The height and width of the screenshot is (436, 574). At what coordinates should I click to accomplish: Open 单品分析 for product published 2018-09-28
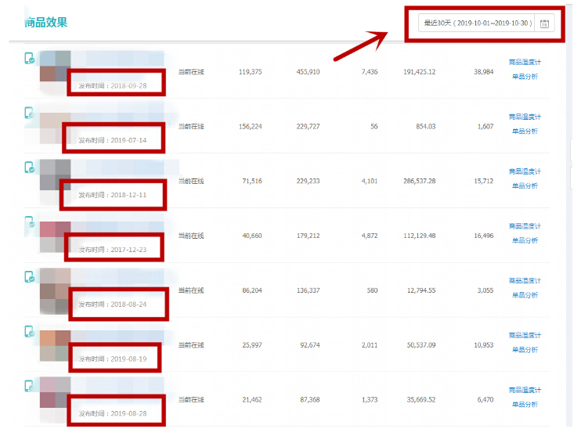pos(525,77)
